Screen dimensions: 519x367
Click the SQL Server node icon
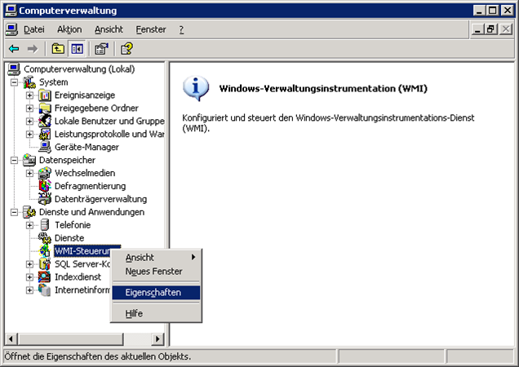pos(45,264)
